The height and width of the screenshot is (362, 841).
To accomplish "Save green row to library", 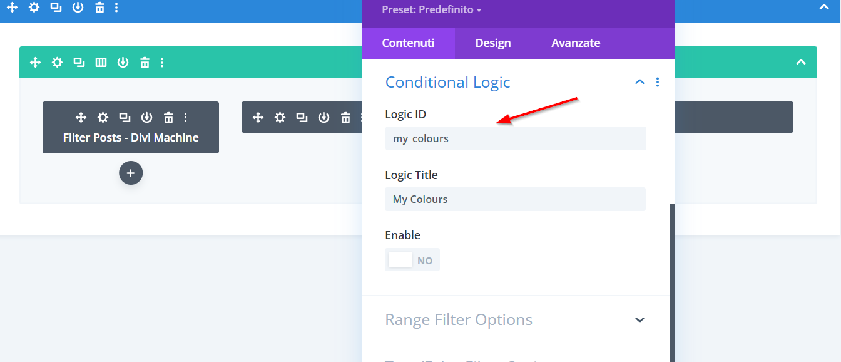I will click(123, 62).
